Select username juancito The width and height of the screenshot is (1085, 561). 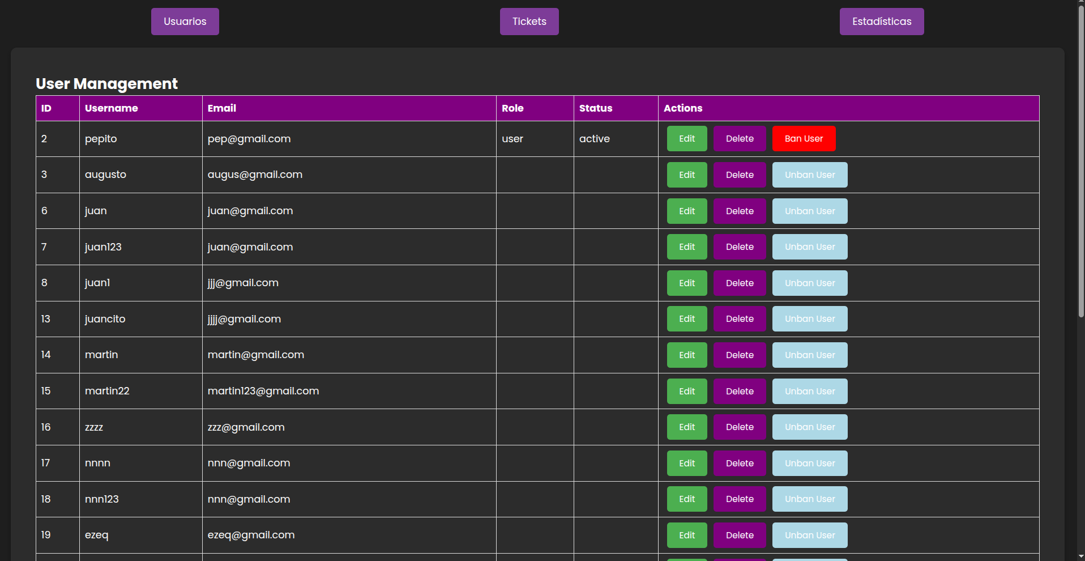(105, 319)
